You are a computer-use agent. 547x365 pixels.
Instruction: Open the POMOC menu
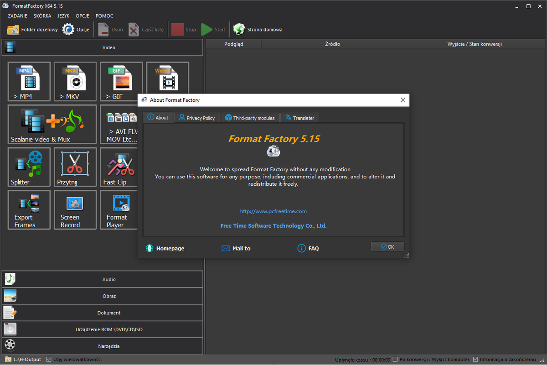pos(104,16)
